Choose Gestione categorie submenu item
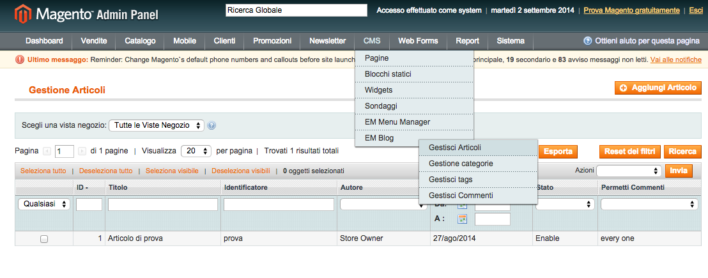This screenshot has width=708, height=278. tap(478, 164)
